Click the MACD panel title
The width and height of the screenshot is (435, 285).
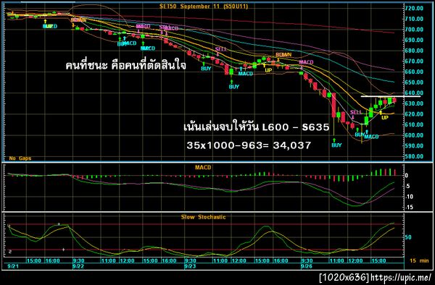[x=203, y=167]
